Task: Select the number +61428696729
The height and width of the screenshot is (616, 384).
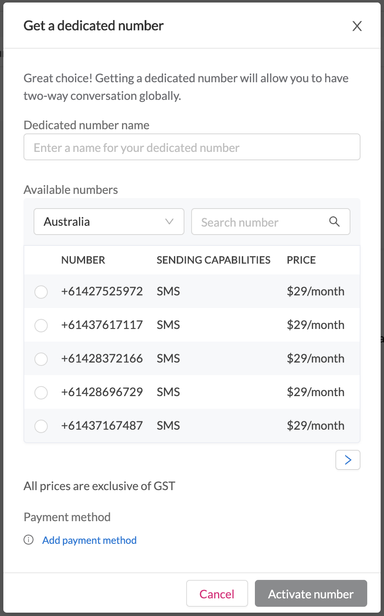Action: pyautogui.click(x=41, y=392)
